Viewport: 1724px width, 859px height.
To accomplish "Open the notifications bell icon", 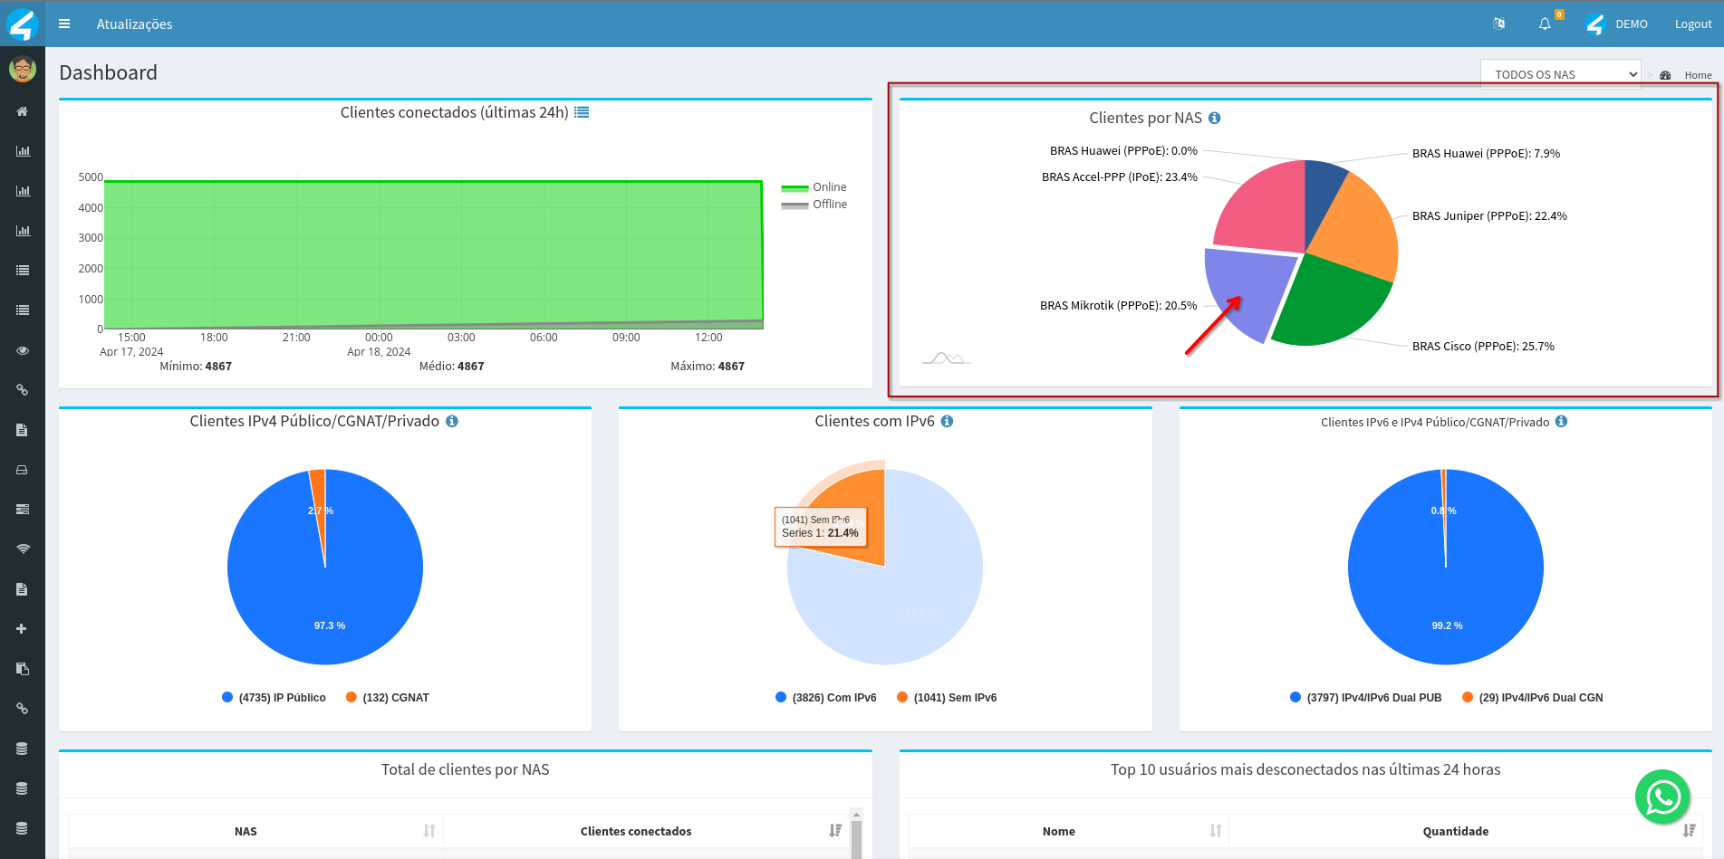I will coord(1545,24).
